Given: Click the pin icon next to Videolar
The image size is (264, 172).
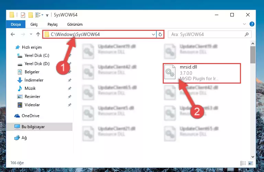Looking at the screenshot, I should [x=69, y=105].
